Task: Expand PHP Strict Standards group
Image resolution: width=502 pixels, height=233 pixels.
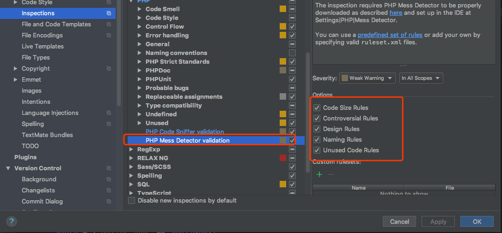Action: click(x=139, y=61)
